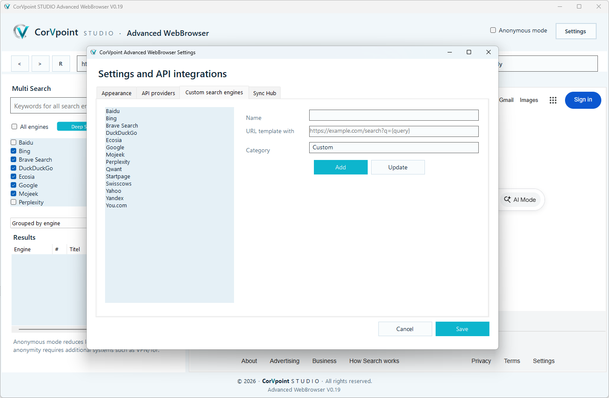The width and height of the screenshot is (609, 398).
Task: Check the Perplexity engine checkbox
Action: pos(14,202)
